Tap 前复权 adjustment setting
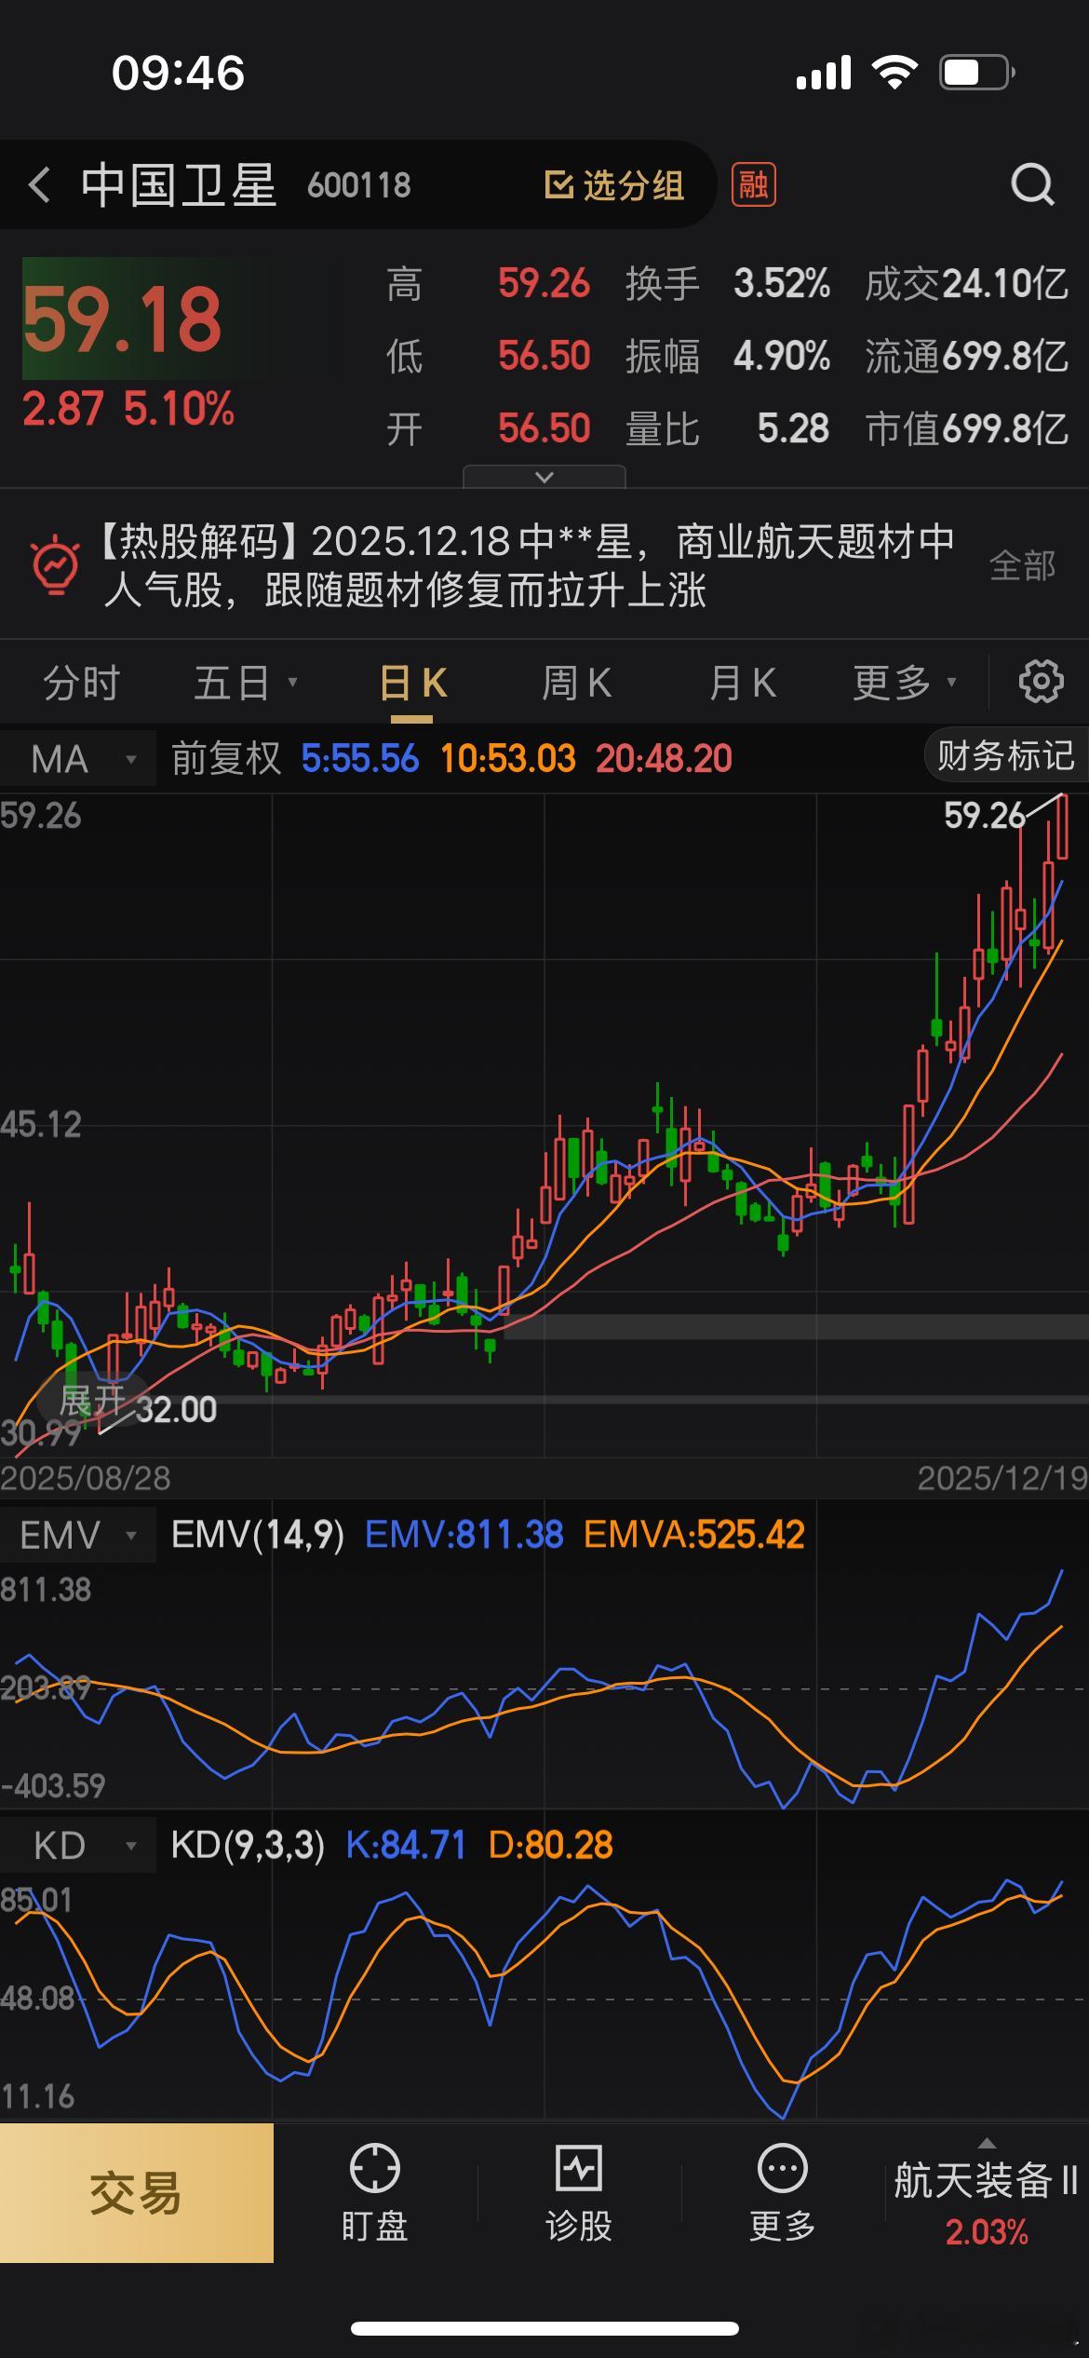This screenshot has width=1089, height=2358. click(x=226, y=759)
